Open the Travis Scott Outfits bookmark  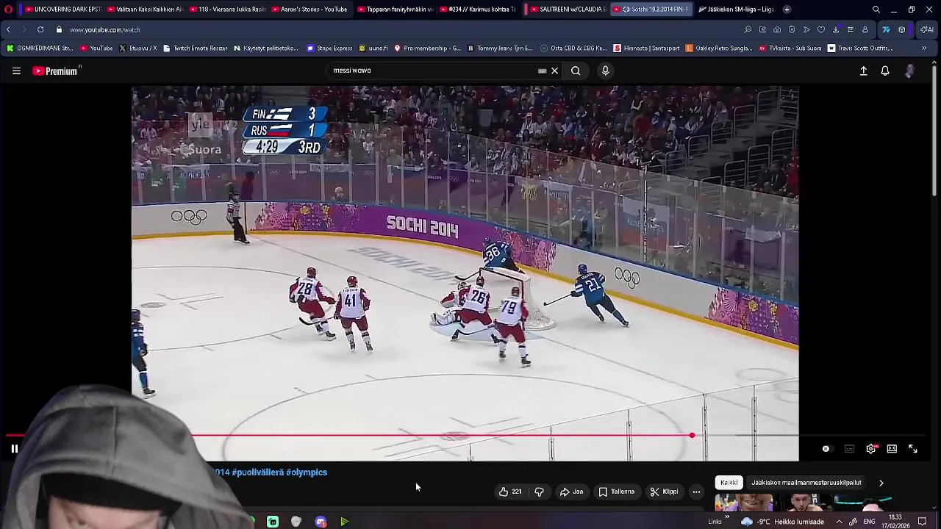(861, 48)
